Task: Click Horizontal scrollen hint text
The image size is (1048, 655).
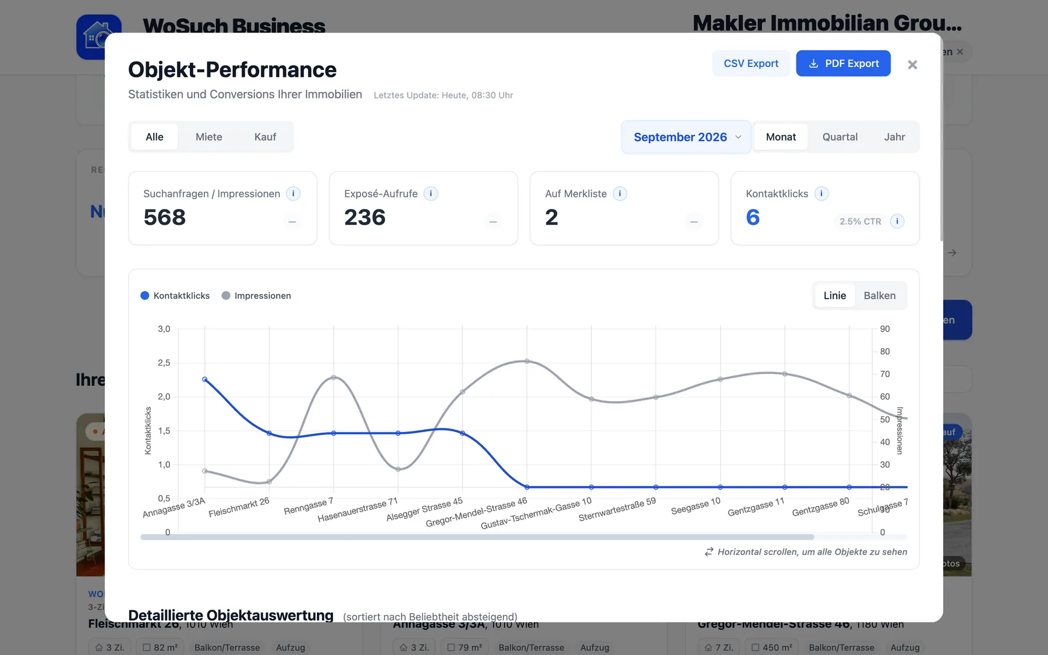Action: tap(812, 552)
